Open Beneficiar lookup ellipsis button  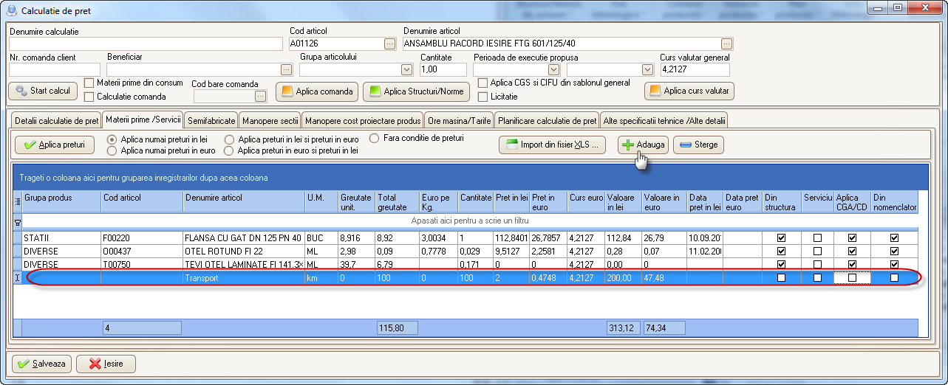pos(287,70)
